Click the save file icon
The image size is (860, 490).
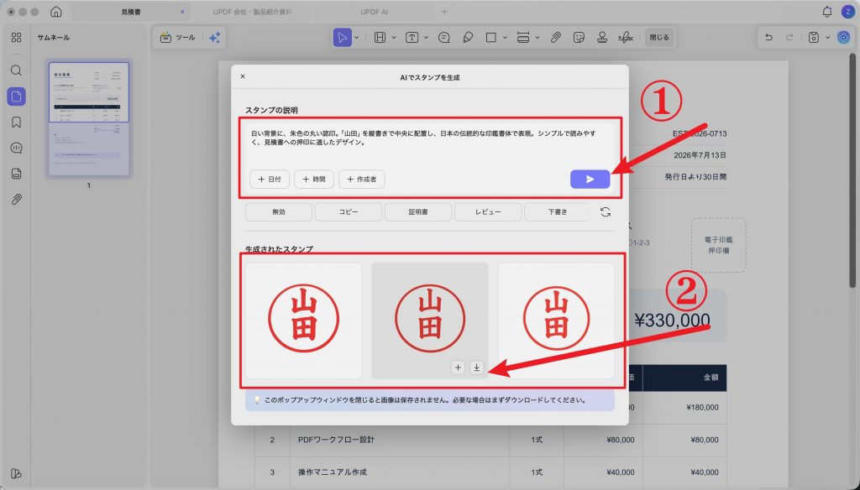[813, 37]
